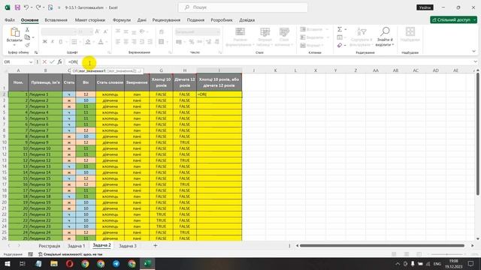Click the Save icon in the title bar
Screen dimensions: 481x270
(17, 7)
